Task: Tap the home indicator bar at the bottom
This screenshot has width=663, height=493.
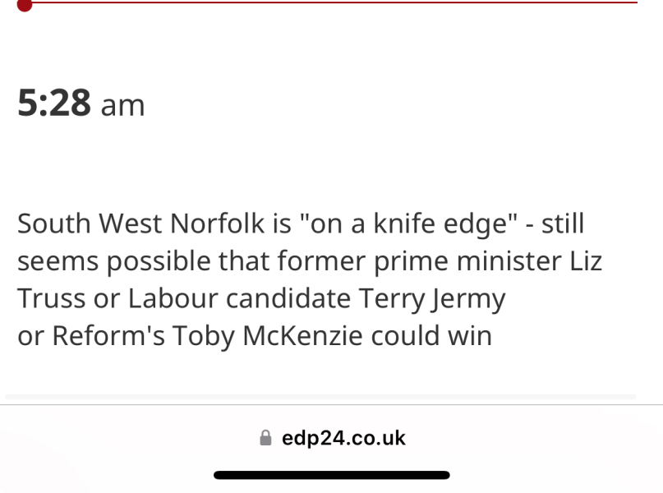Action: pos(331,475)
